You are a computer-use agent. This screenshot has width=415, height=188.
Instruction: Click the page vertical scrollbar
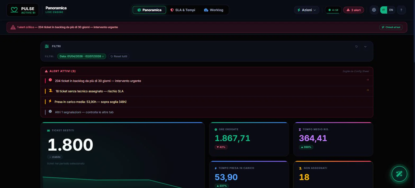coord(414,32)
